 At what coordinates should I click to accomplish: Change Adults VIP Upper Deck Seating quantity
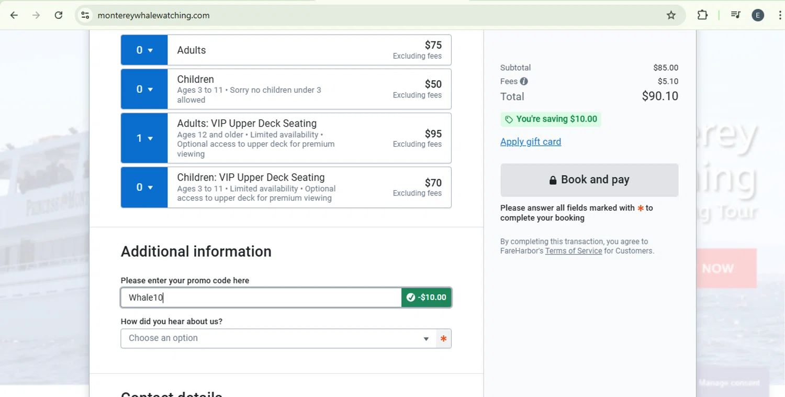(x=144, y=138)
